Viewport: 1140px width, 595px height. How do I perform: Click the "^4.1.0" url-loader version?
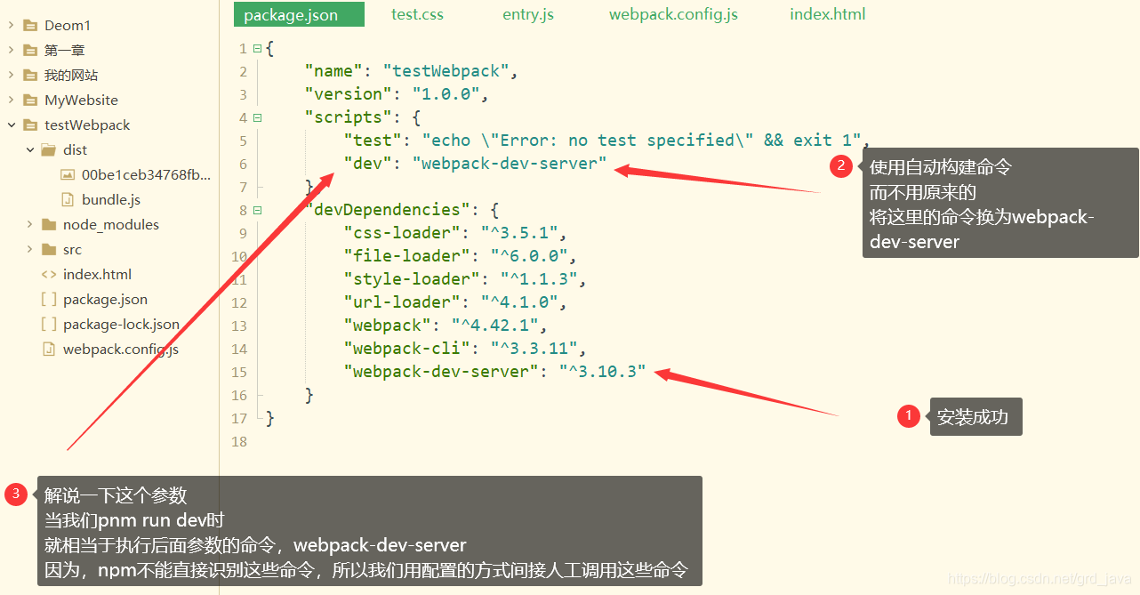(519, 302)
